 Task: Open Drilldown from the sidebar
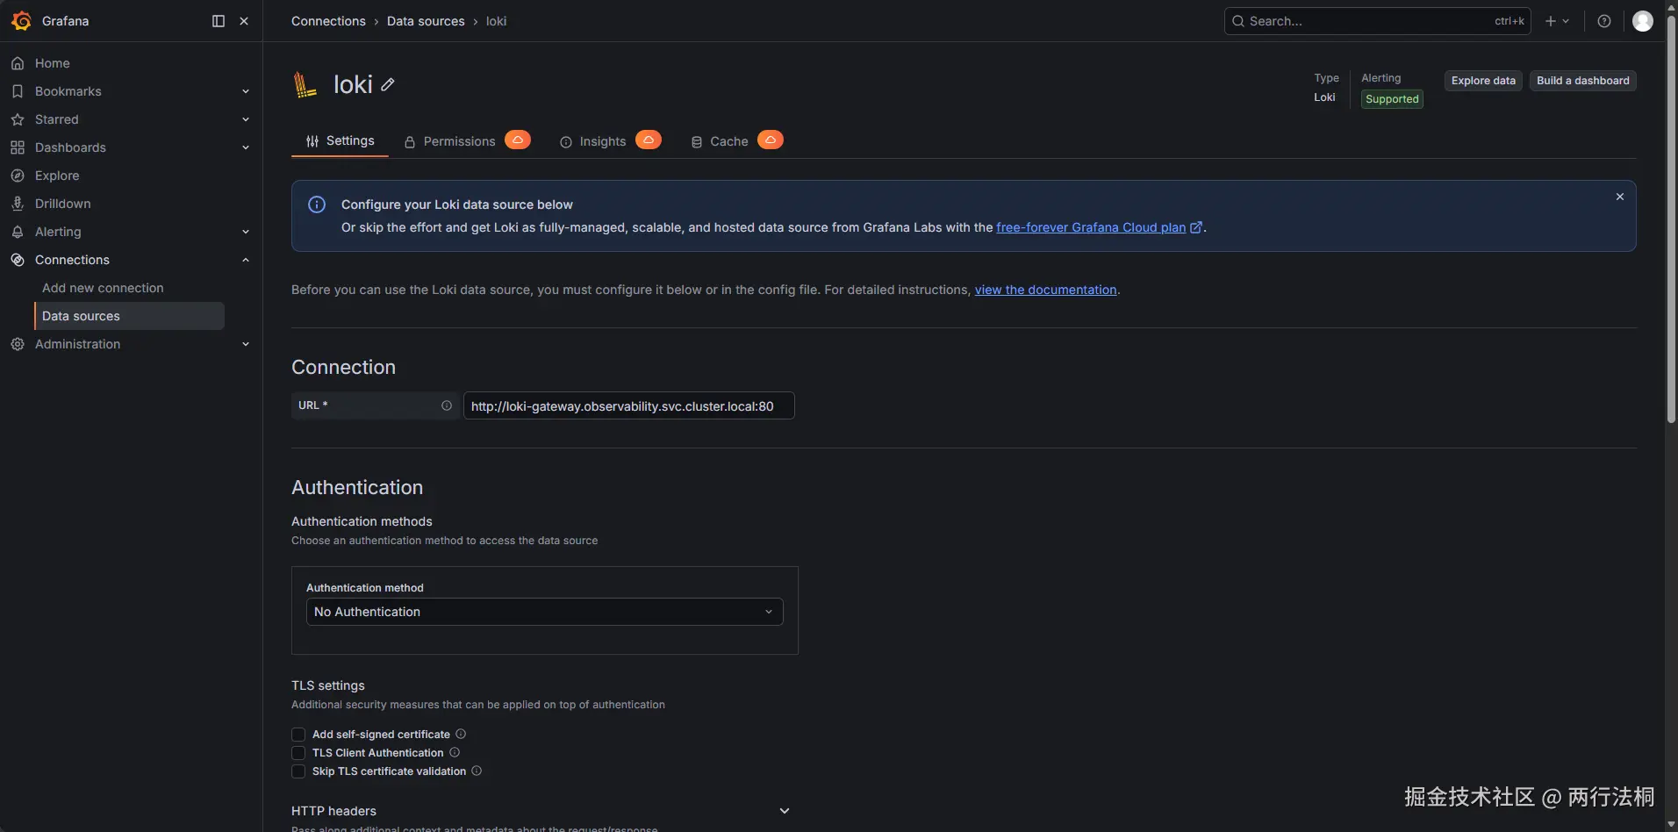63,204
